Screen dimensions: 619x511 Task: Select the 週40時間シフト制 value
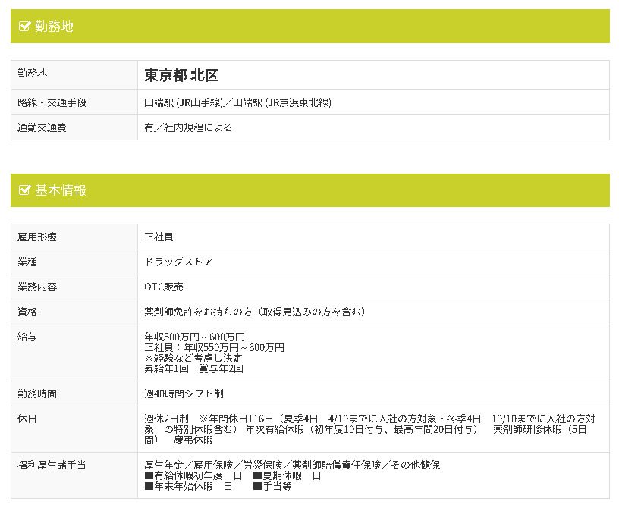pos(184,393)
